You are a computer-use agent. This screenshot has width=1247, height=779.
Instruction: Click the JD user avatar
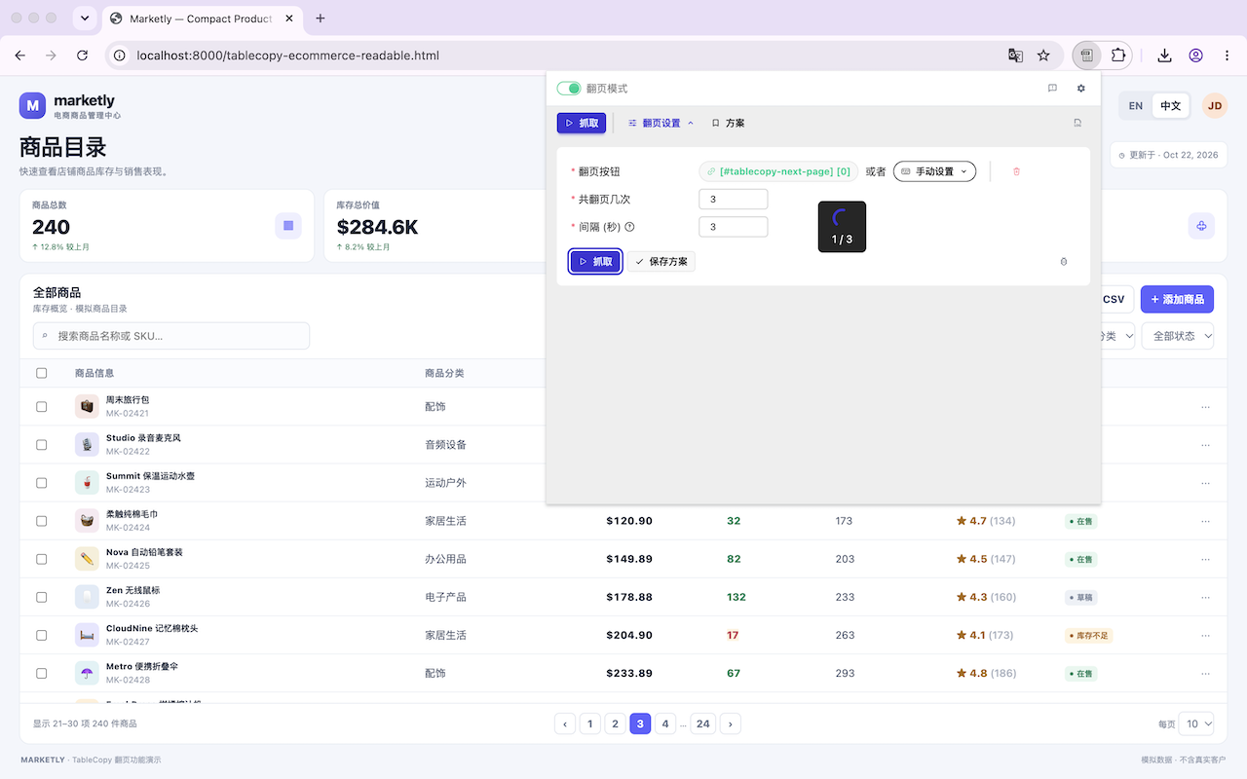1214,106
